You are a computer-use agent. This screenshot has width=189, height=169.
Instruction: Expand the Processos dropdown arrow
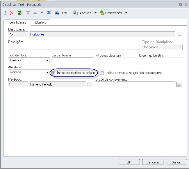(126, 13)
